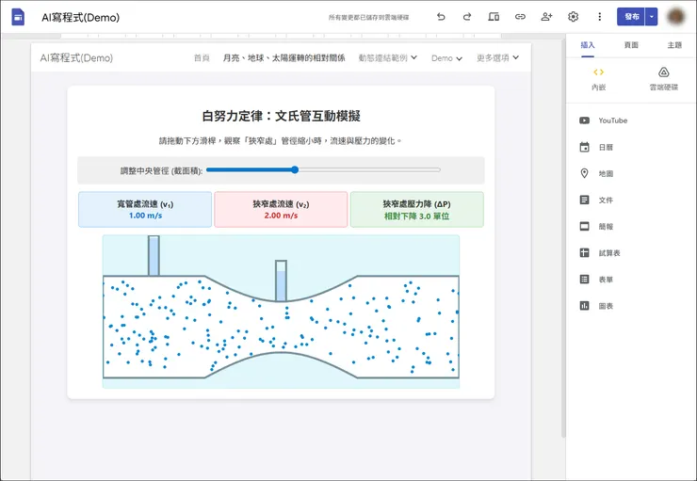This screenshot has width=697, height=481.
Task: Switch to the 主題 tab
Action: click(674, 45)
